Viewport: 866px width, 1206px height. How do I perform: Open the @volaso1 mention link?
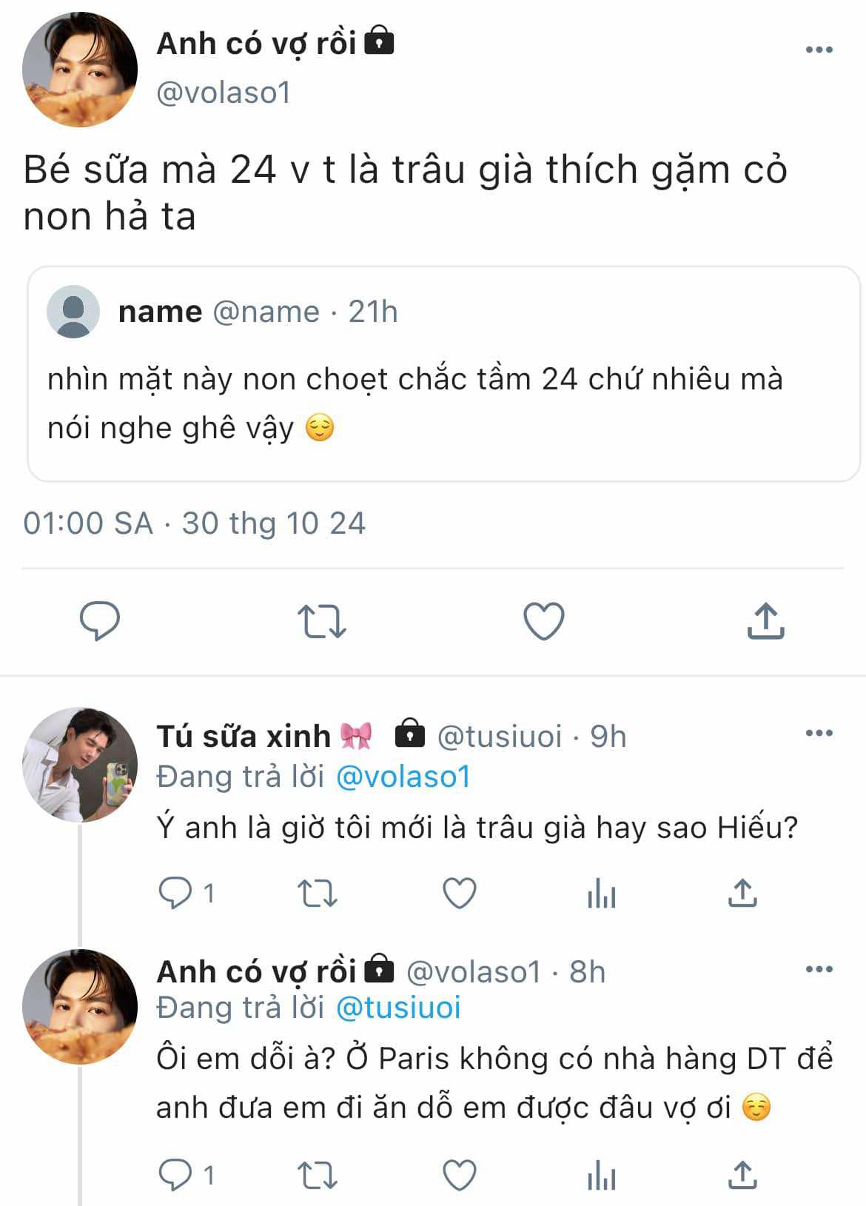[403, 777]
